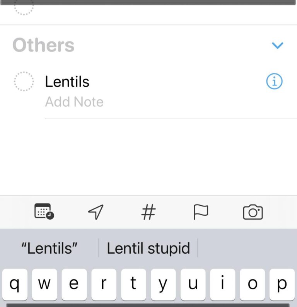The width and height of the screenshot is (297, 307).
Task: Tap the t key on keyboard
Action: (x=133, y=285)
